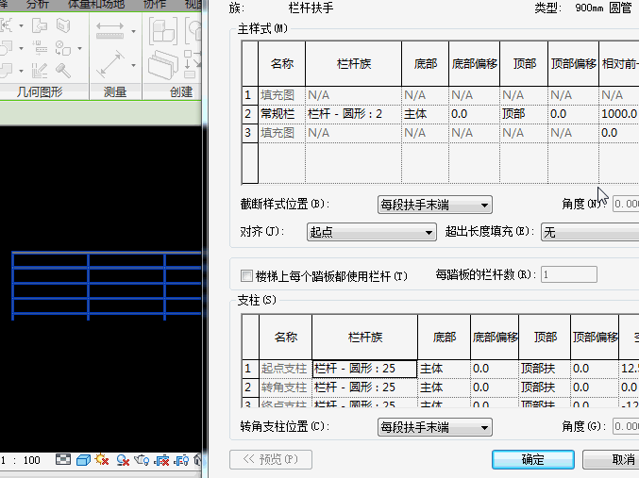Click the 取消 button
The image size is (639, 478).
(612, 460)
